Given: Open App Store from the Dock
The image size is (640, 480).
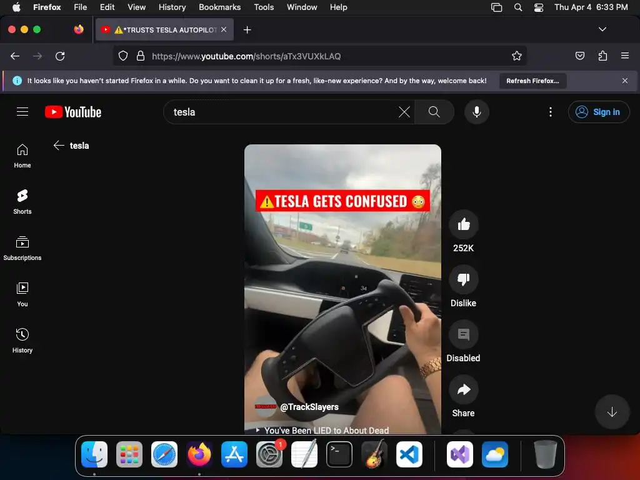Looking at the screenshot, I should coord(234,454).
